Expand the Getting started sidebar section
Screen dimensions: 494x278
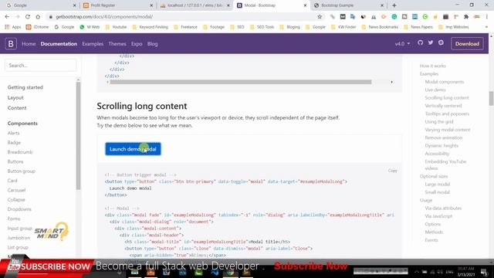(x=25, y=87)
